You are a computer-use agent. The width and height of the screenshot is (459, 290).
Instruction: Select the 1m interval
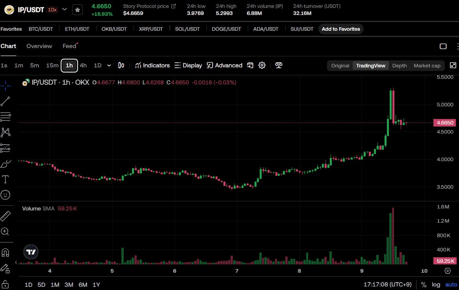19,65
